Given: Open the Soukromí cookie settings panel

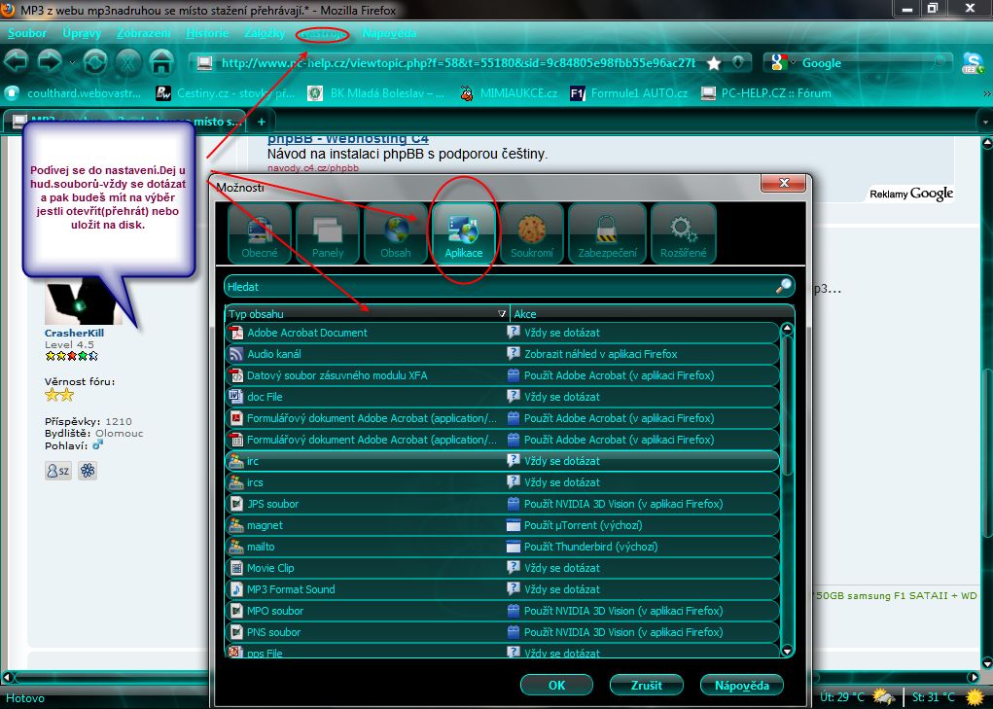Looking at the screenshot, I should point(531,233).
